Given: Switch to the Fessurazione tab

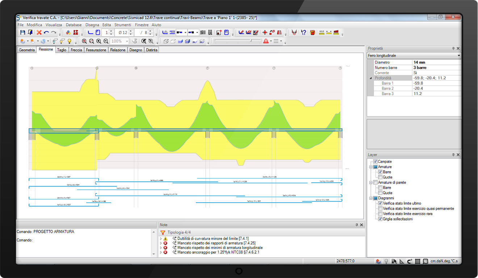Looking at the screenshot, I should tap(96, 50).
